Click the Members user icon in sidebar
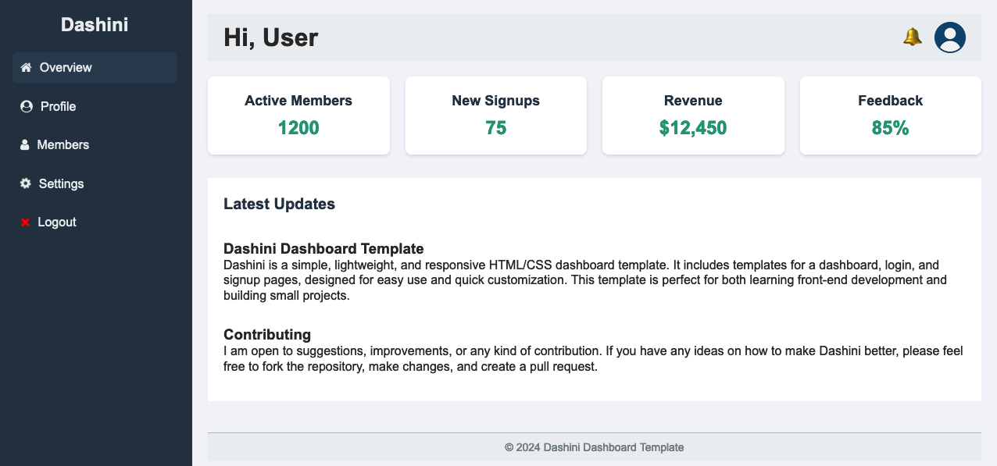The width and height of the screenshot is (997, 466). pyautogui.click(x=25, y=144)
